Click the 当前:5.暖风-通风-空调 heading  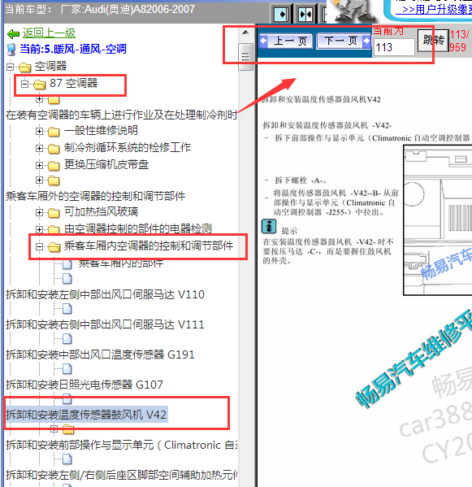pos(73,49)
